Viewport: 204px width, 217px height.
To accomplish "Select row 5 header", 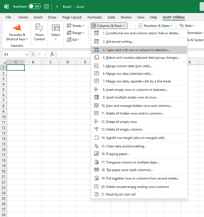I will 4,89.
